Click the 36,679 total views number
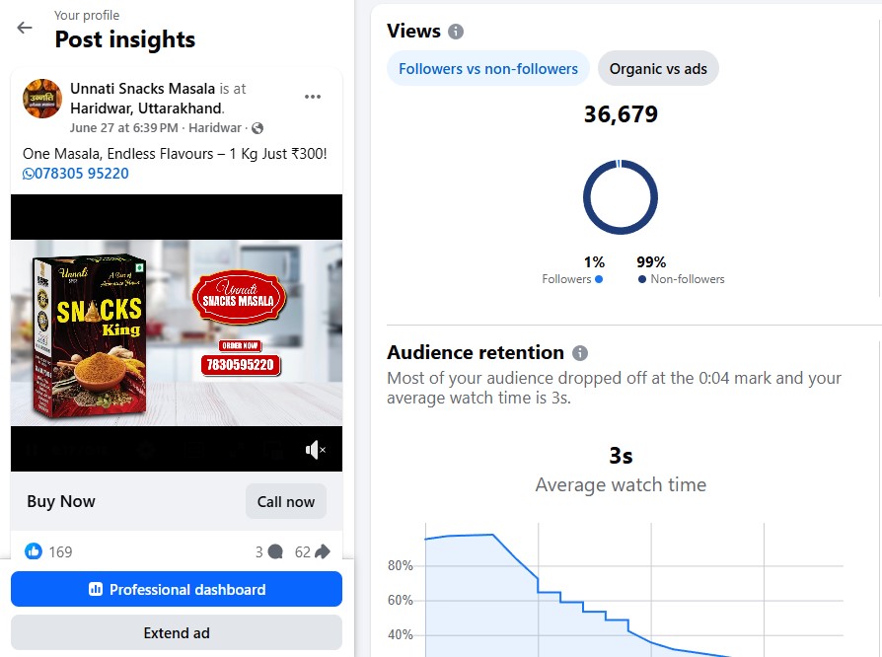This screenshot has height=657, width=882. pos(621,114)
